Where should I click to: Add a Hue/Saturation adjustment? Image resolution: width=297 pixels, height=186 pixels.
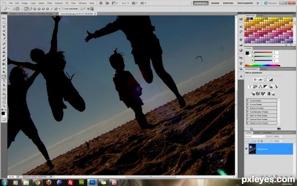(255, 86)
